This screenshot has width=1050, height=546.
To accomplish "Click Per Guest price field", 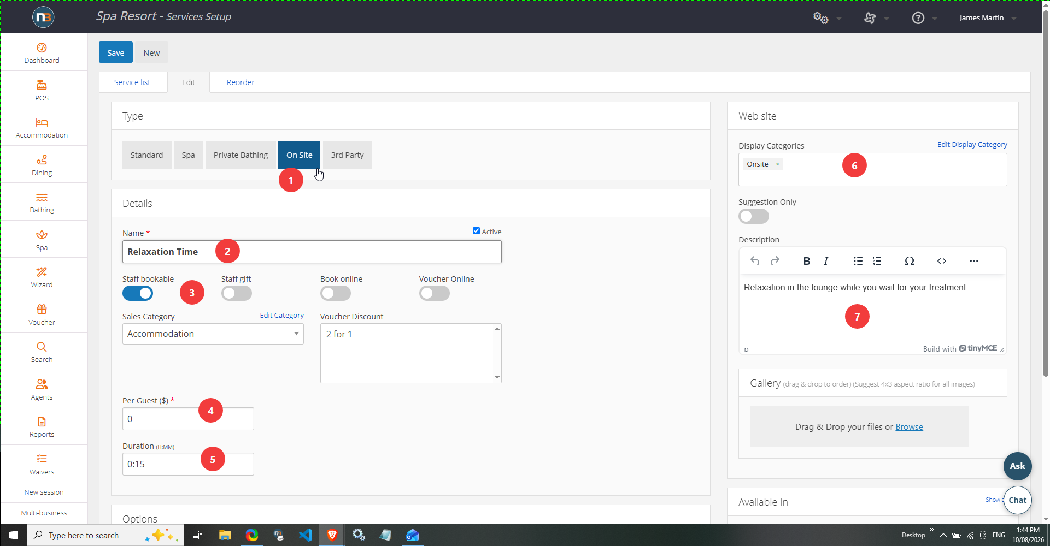I will 188,419.
